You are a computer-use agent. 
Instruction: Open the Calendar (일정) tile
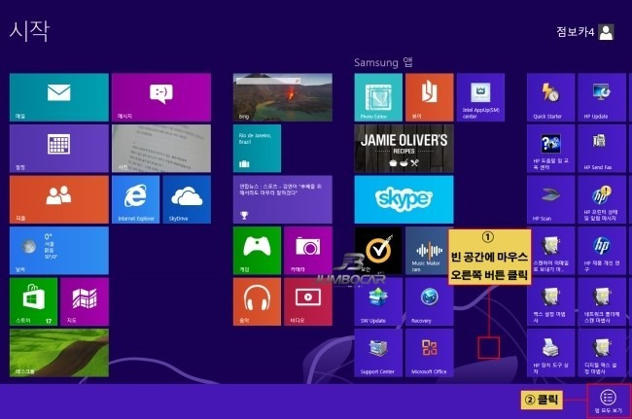[59, 149]
